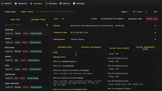Click GPart_All_DamageMitigation part

pyautogui.click(x=65, y=61)
